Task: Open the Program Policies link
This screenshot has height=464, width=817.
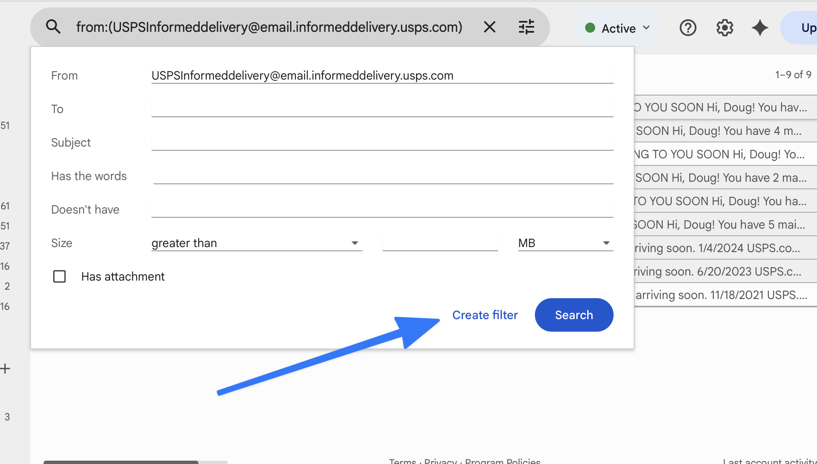Action: 503,461
